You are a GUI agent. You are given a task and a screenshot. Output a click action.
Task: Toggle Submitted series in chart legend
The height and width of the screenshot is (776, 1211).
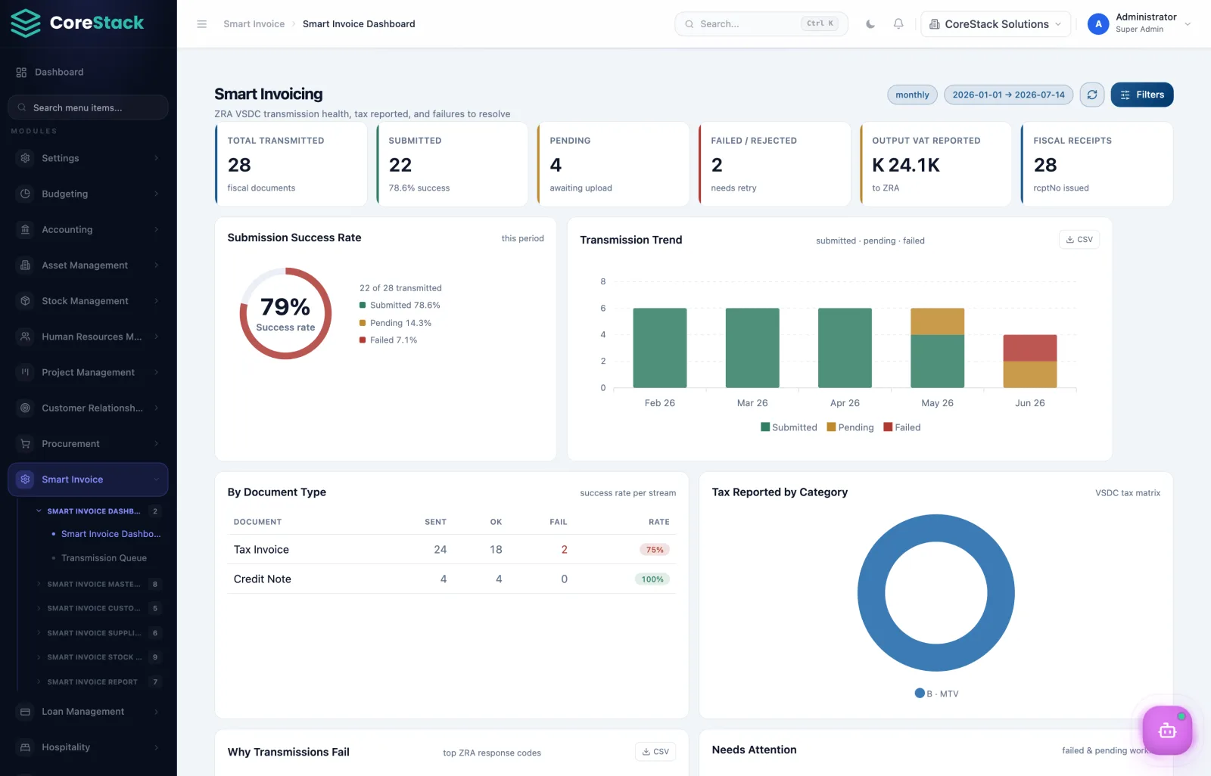coord(789,427)
